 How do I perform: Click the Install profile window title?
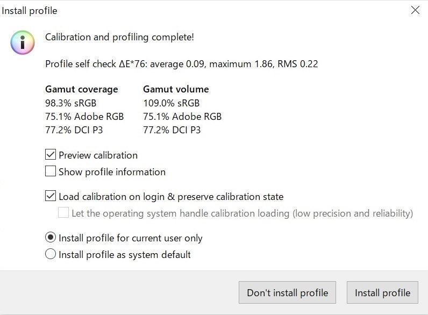30,11
